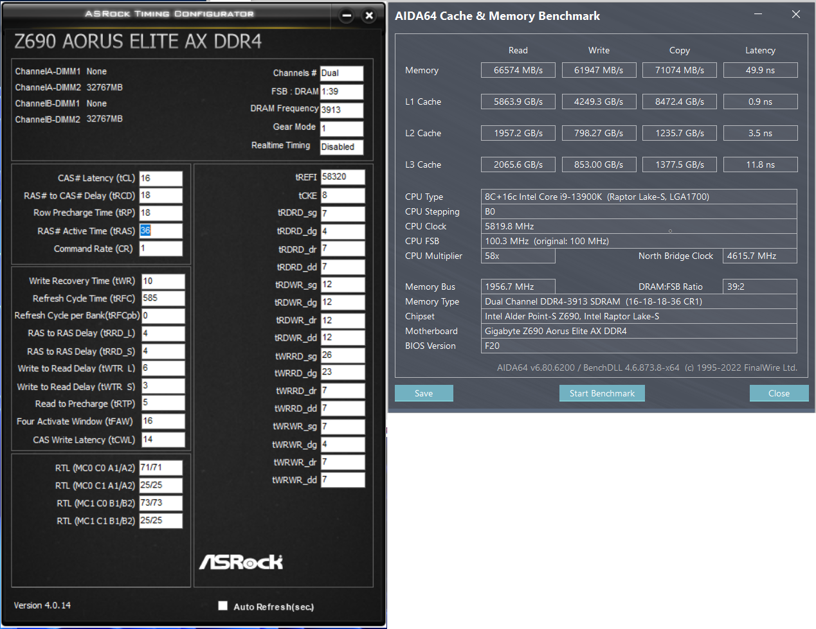Select the RTL (MC1 C1 B1/B2) field
The image size is (816, 629).
(161, 520)
